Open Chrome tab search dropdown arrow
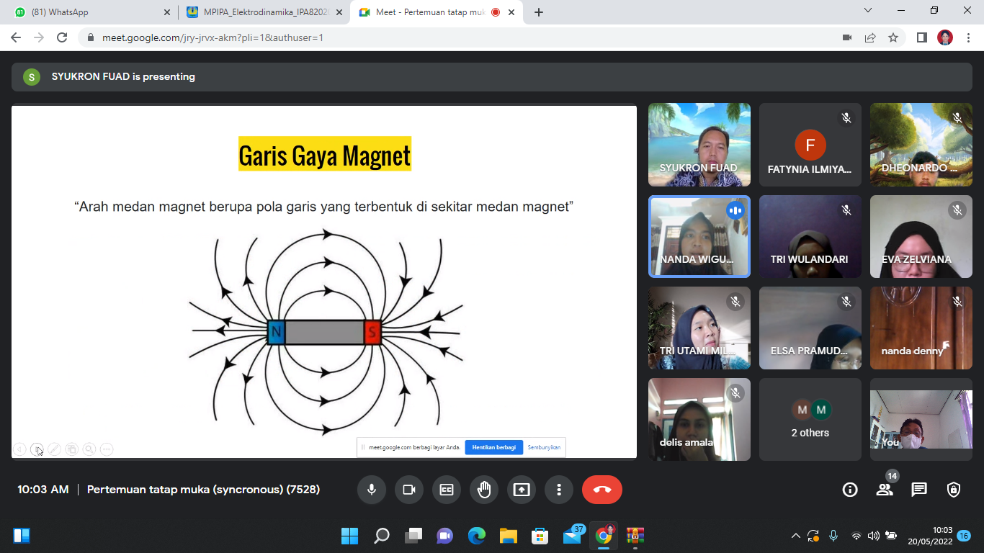Image resolution: width=984 pixels, height=553 pixels. (x=868, y=11)
